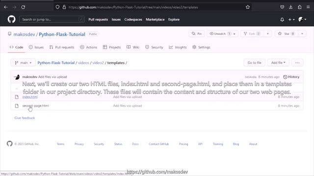Image resolution: width=314 pixels, height=176 pixels.
Task: Go back using the browser back arrow
Action: click(5, 7)
